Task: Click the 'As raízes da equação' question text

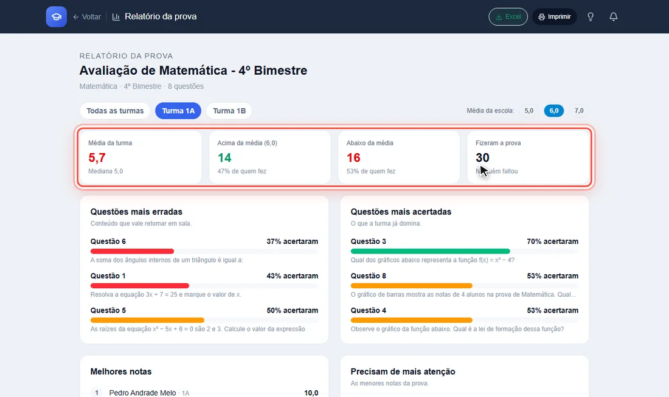Action: click(198, 329)
